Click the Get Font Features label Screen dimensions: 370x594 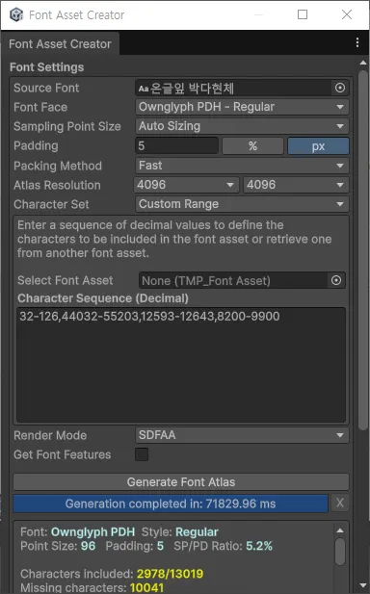pos(63,454)
